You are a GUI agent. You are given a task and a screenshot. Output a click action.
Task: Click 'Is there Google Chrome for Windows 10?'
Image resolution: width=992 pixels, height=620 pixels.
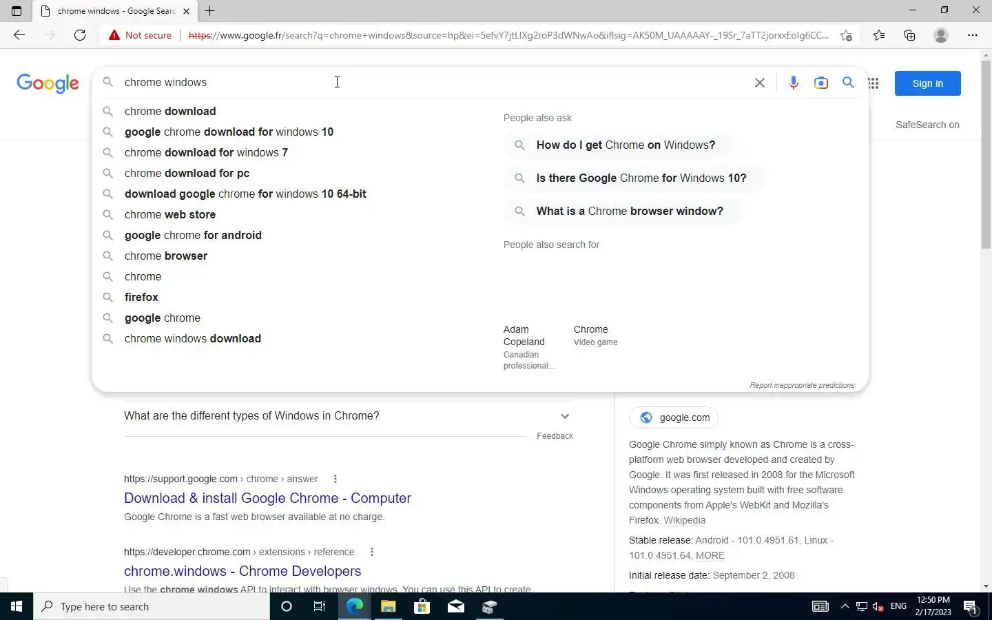click(x=634, y=178)
